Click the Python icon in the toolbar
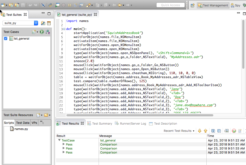 pos(50,5)
